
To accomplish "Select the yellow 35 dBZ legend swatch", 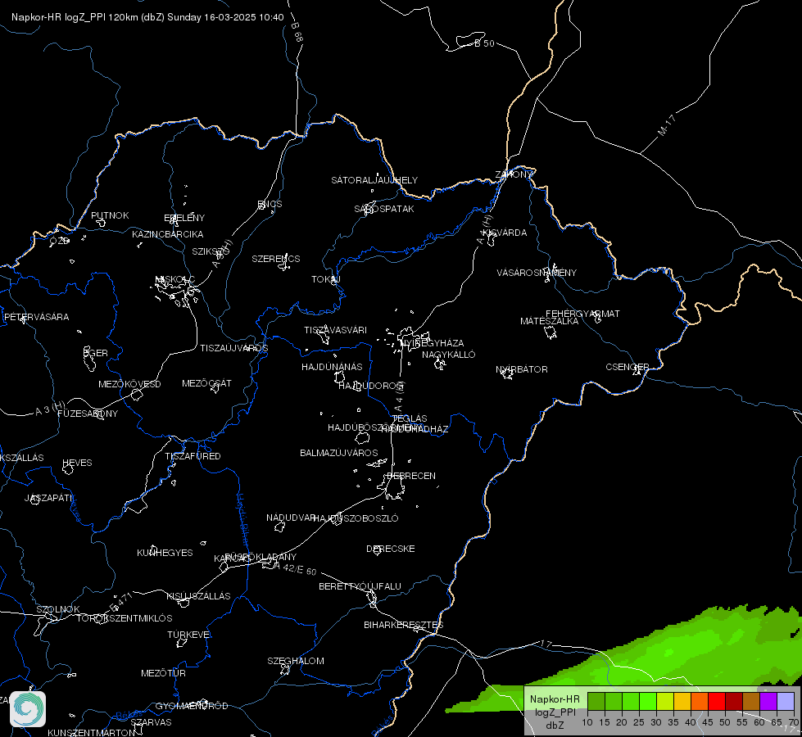I will (682, 702).
